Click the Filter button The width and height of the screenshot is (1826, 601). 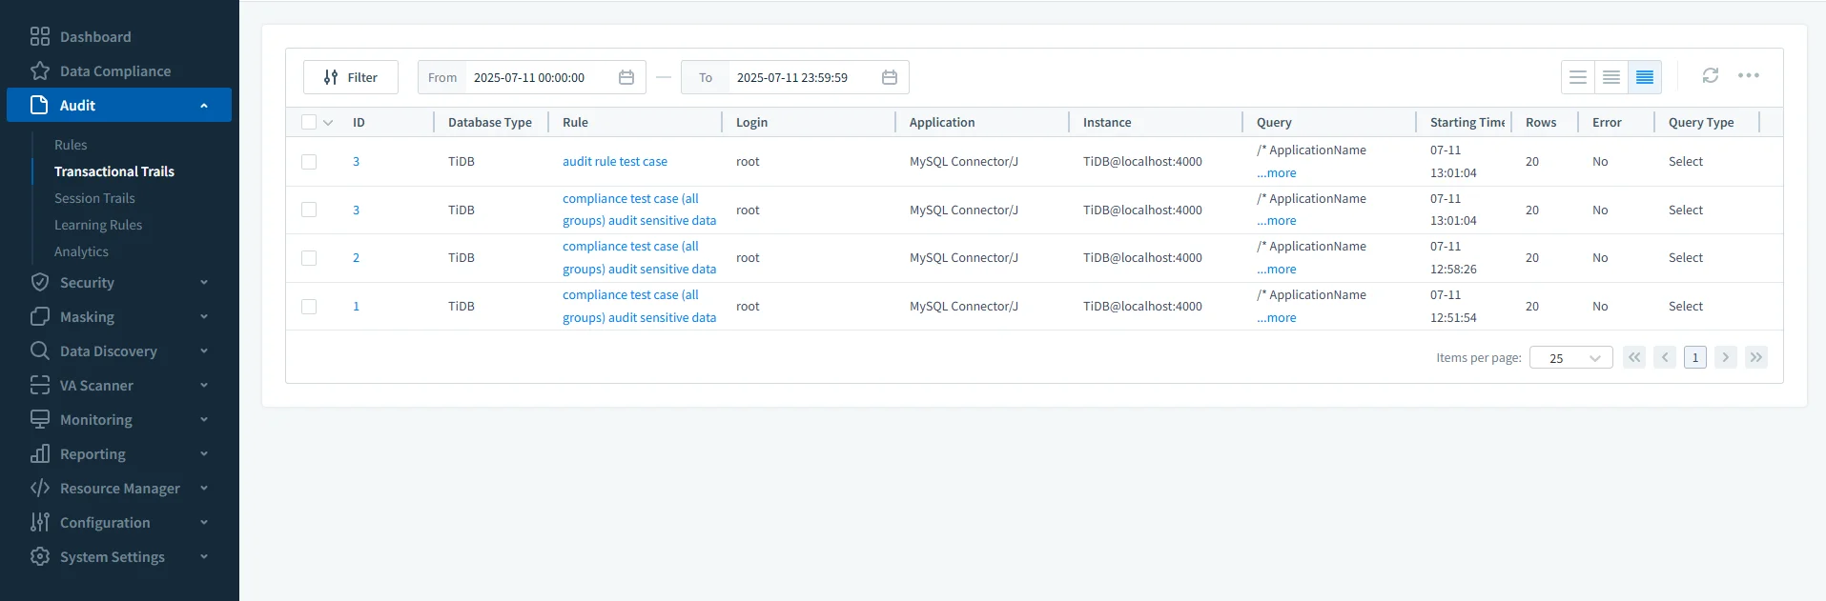click(x=351, y=77)
